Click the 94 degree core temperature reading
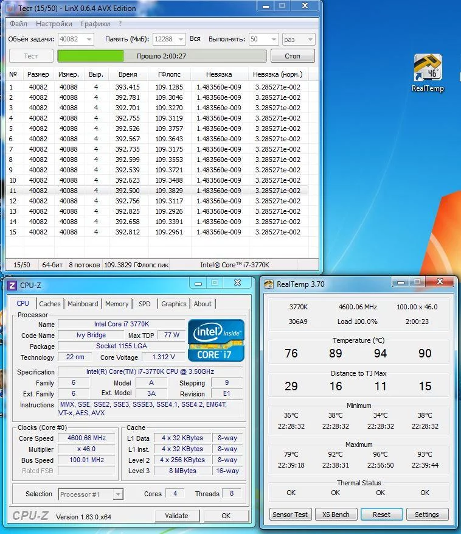Screen dimensions: 461x534 coord(380,353)
